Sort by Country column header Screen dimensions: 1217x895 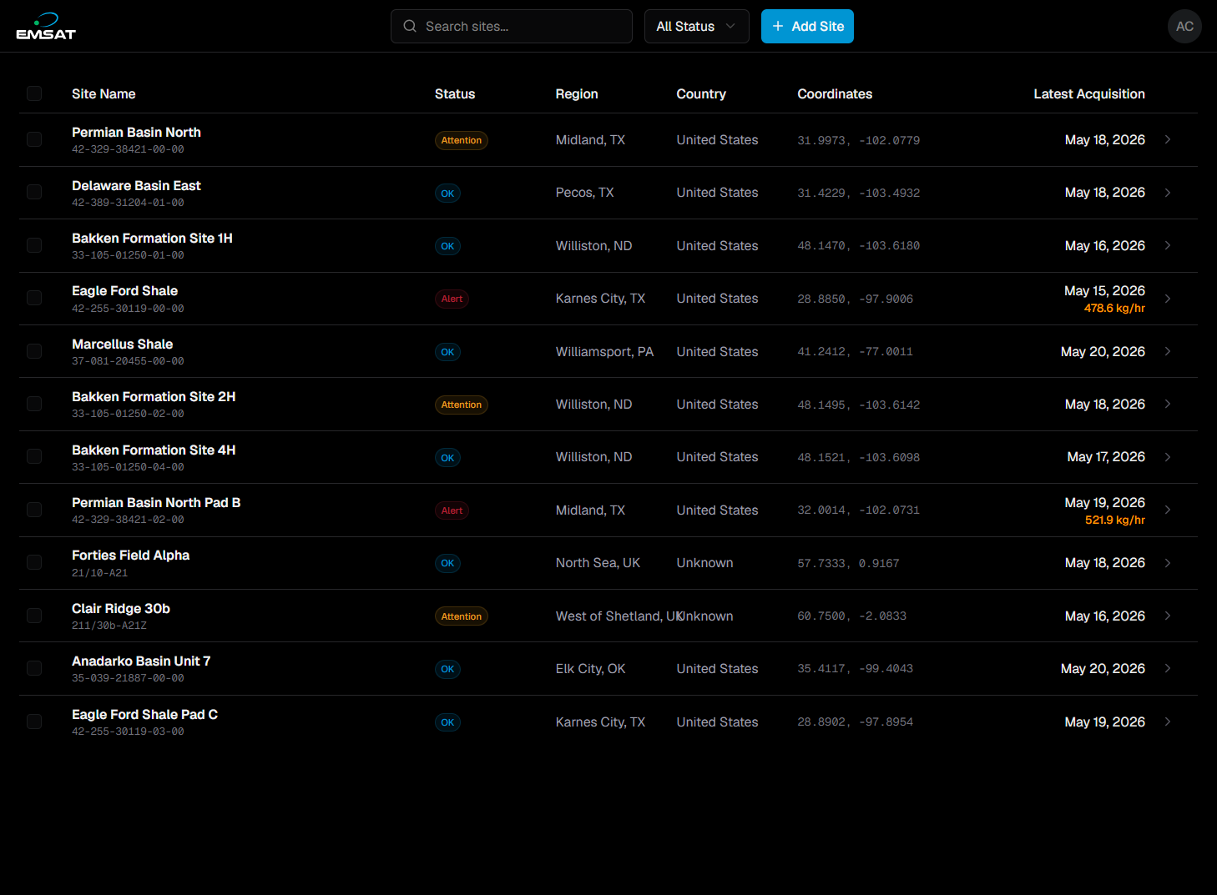pyautogui.click(x=701, y=93)
